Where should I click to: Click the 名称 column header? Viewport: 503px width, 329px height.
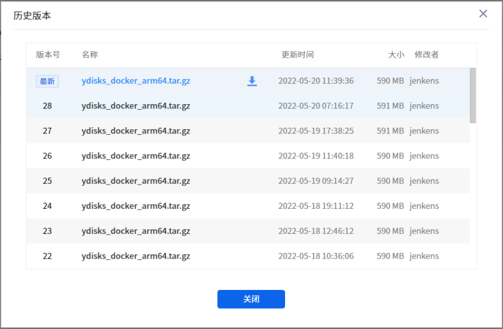(89, 54)
